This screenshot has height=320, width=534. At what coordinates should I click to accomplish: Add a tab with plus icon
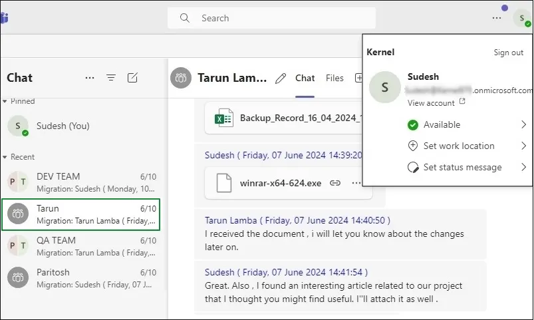(x=358, y=78)
